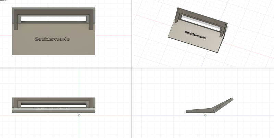Image resolution: width=274 pixels, height=138 pixels.
Task: Click the vertical divider between the upper viewports
Action: coord(132,34)
